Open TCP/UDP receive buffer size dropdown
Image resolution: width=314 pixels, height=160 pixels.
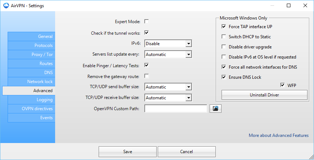point(168,98)
